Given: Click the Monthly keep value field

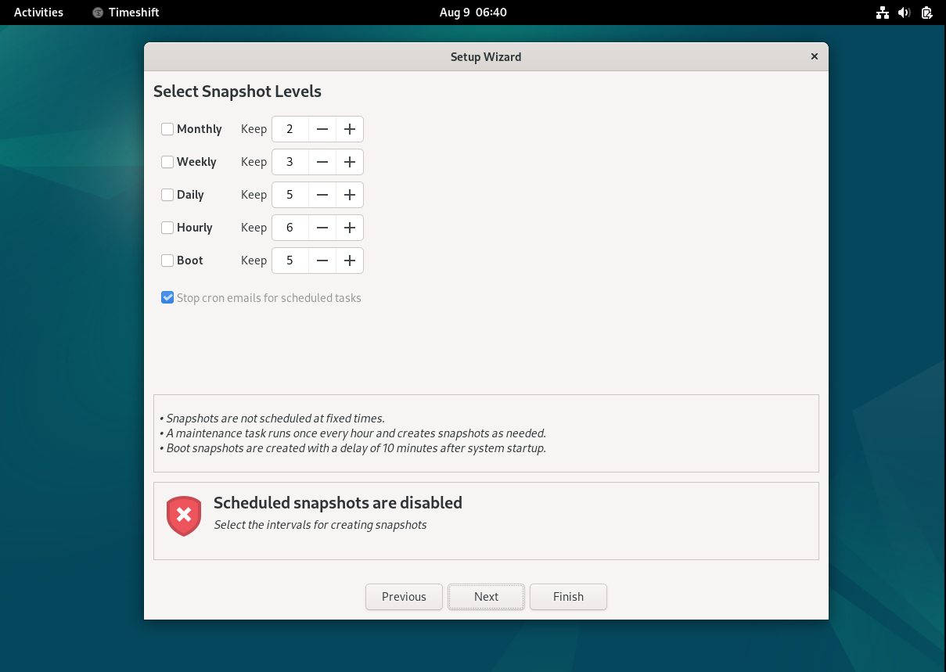Looking at the screenshot, I should 290,129.
